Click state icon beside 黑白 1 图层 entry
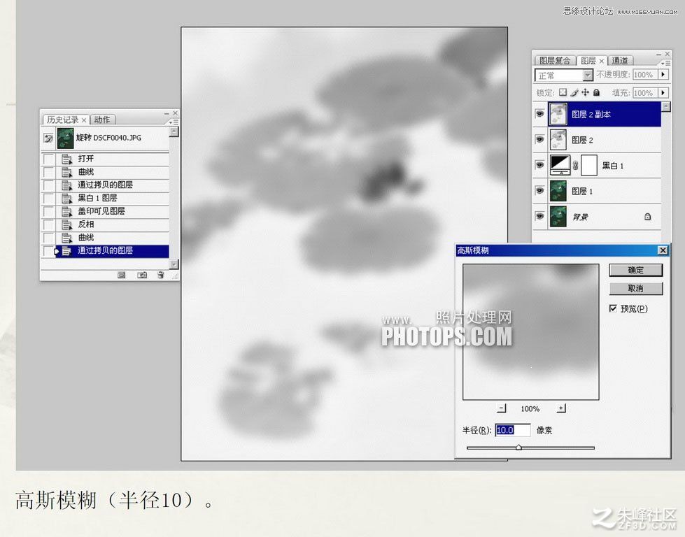 click(x=66, y=198)
